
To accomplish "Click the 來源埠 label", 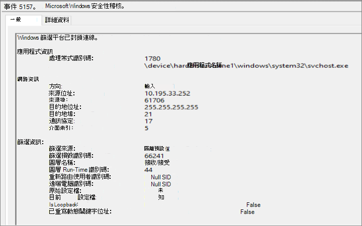I will (x=58, y=100).
